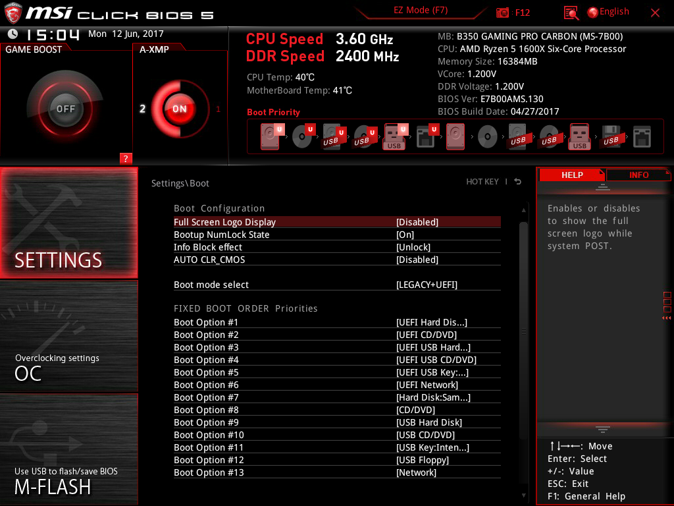Viewport: 674px width, 506px height.
Task: Click the settings list scroll up arrow
Action: click(x=523, y=210)
